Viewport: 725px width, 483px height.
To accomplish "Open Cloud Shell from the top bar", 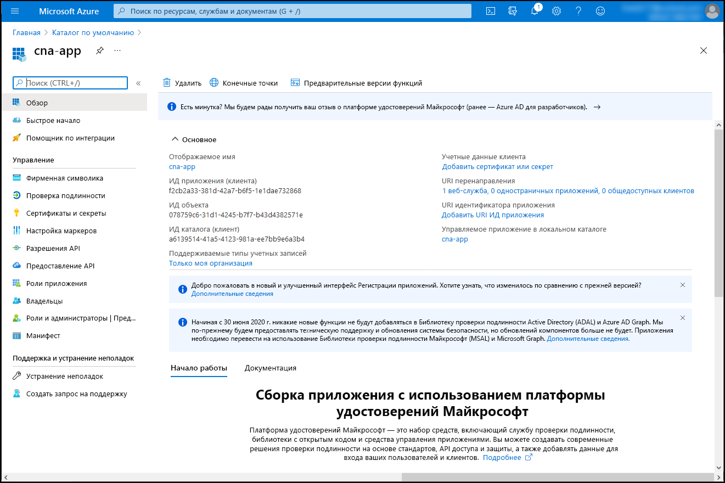I will (x=491, y=11).
